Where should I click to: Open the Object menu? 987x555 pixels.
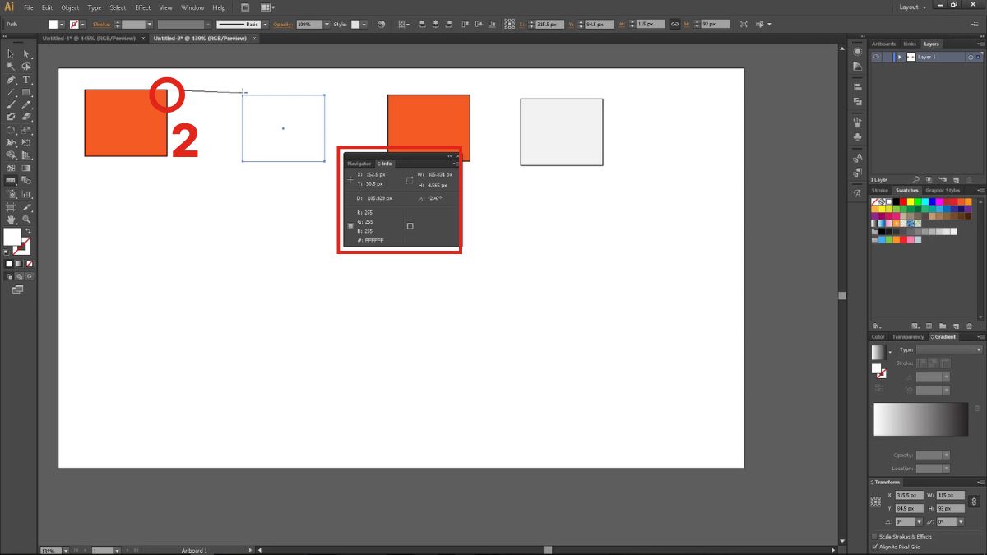(x=71, y=7)
